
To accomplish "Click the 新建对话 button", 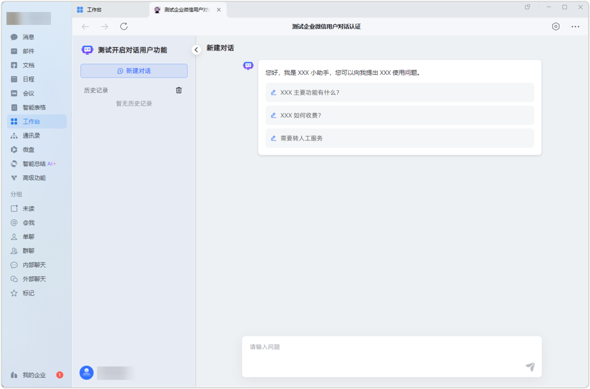I will pos(134,71).
